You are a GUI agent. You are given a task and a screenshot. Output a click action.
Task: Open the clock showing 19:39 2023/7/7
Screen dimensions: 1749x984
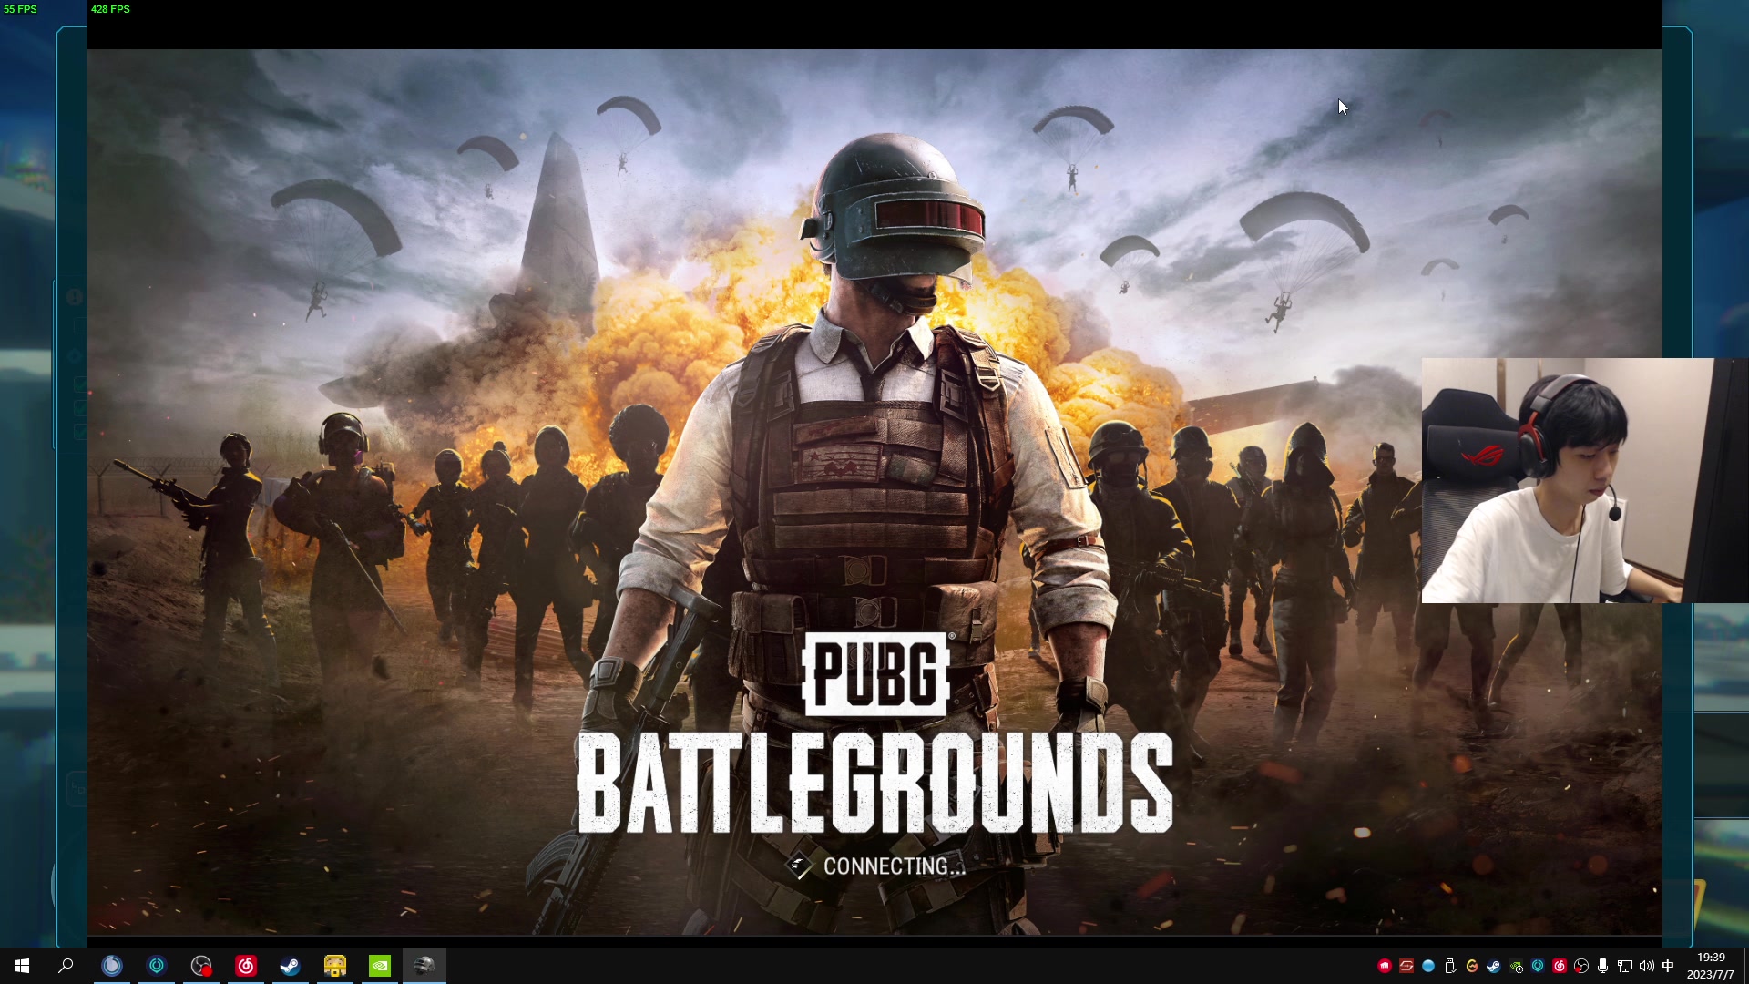(x=1711, y=966)
